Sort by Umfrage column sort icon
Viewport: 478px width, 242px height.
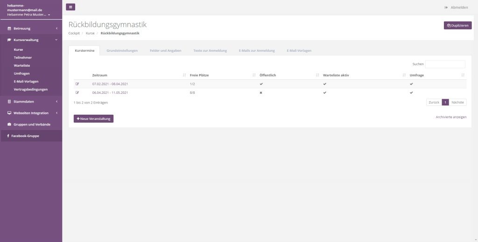[463, 75]
